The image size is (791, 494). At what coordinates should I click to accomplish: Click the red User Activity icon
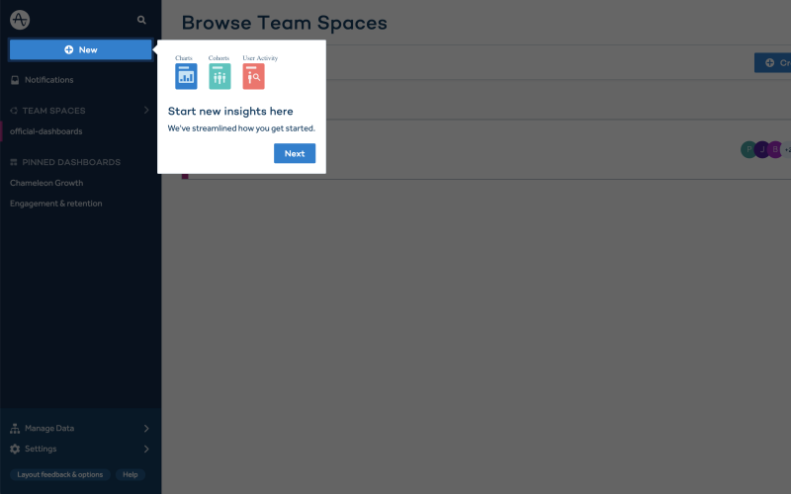(x=254, y=77)
